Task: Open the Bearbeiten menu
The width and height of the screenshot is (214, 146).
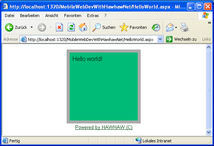Action: coord(30,16)
